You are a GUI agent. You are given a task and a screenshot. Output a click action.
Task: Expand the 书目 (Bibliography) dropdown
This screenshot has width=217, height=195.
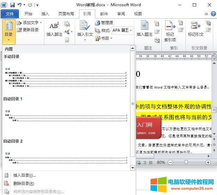pos(111,38)
